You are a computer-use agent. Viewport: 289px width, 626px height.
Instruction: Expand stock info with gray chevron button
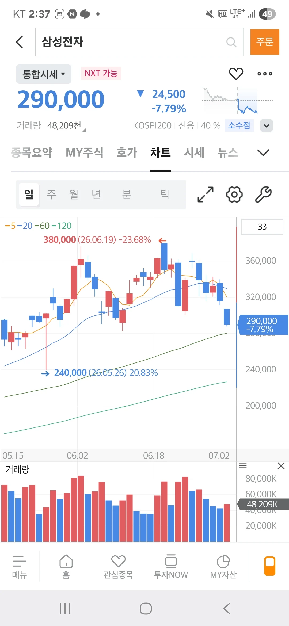click(267, 125)
